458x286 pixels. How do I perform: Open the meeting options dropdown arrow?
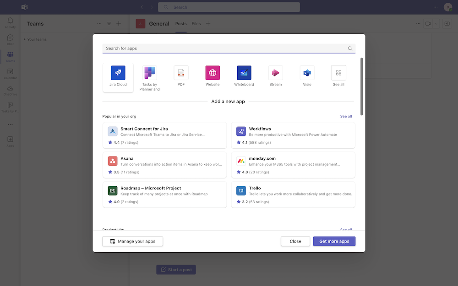(436, 24)
